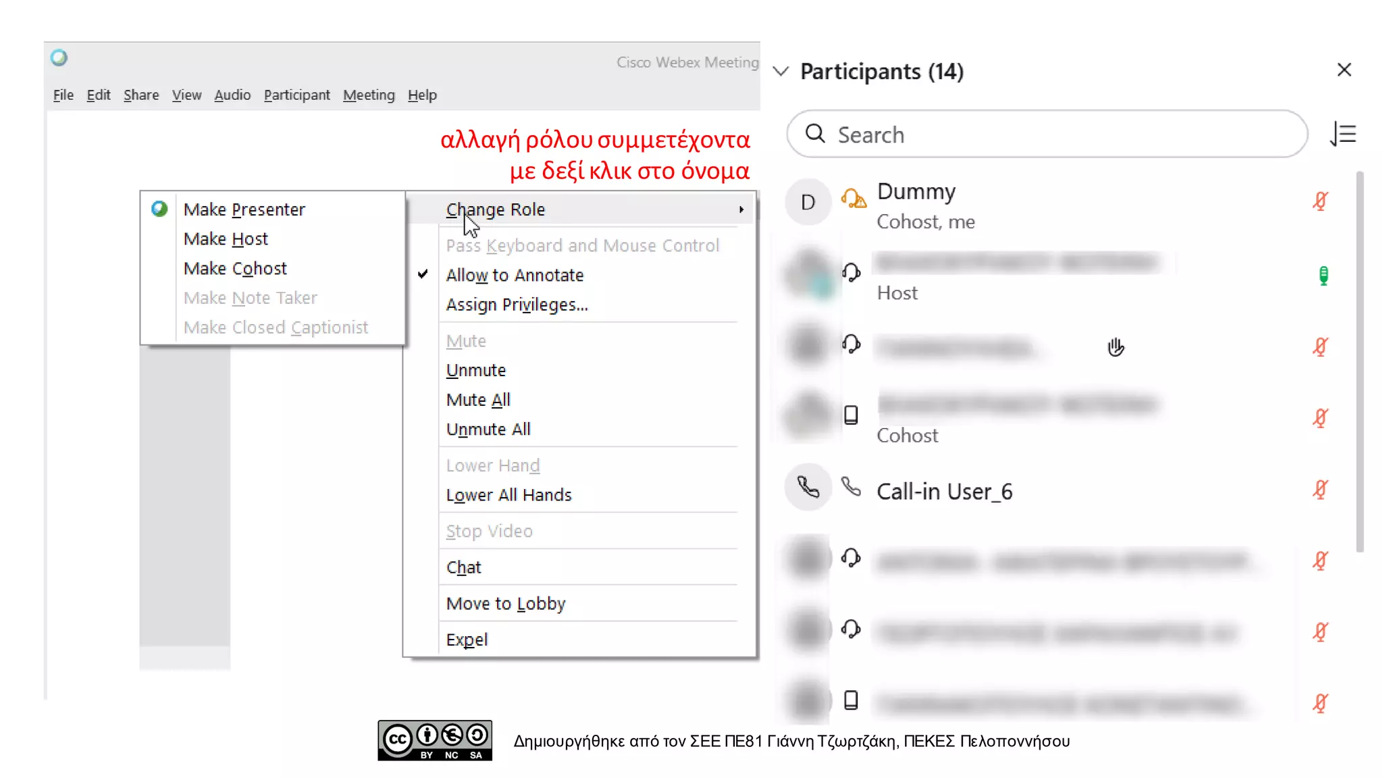1383x778 pixels.
Task: Collapse the Participants panel with the chevron
Action: 781,72
